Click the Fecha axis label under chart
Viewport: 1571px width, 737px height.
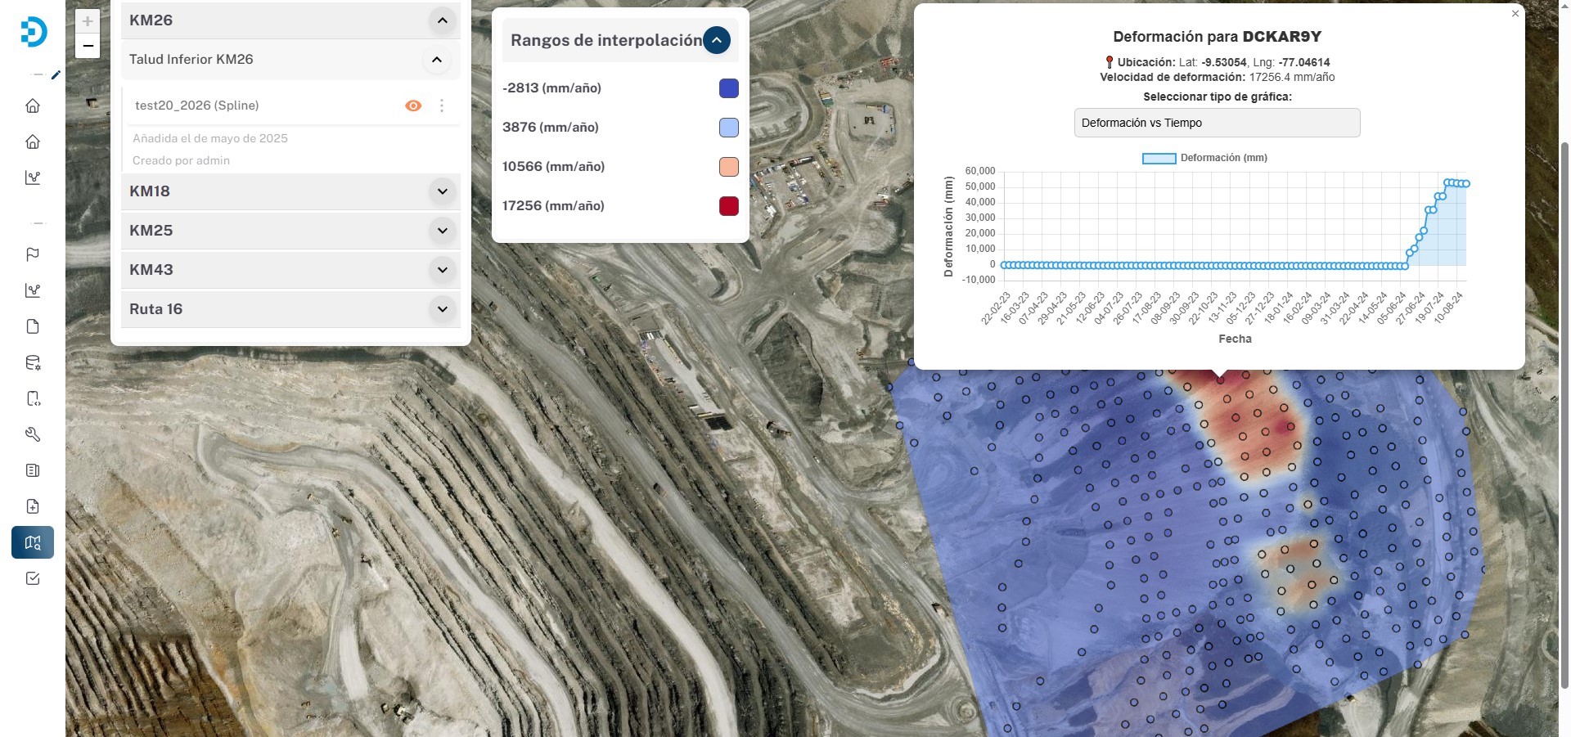(x=1235, y=339)
